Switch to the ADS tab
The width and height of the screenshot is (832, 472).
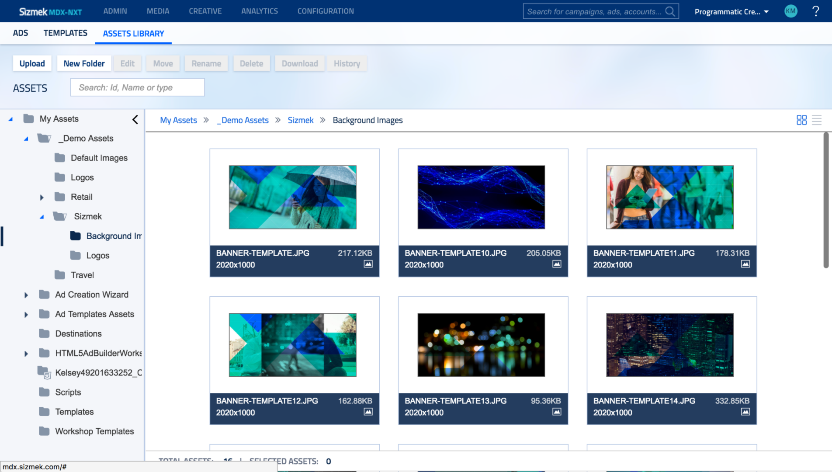pyautogui.click(x=21, y=33)
